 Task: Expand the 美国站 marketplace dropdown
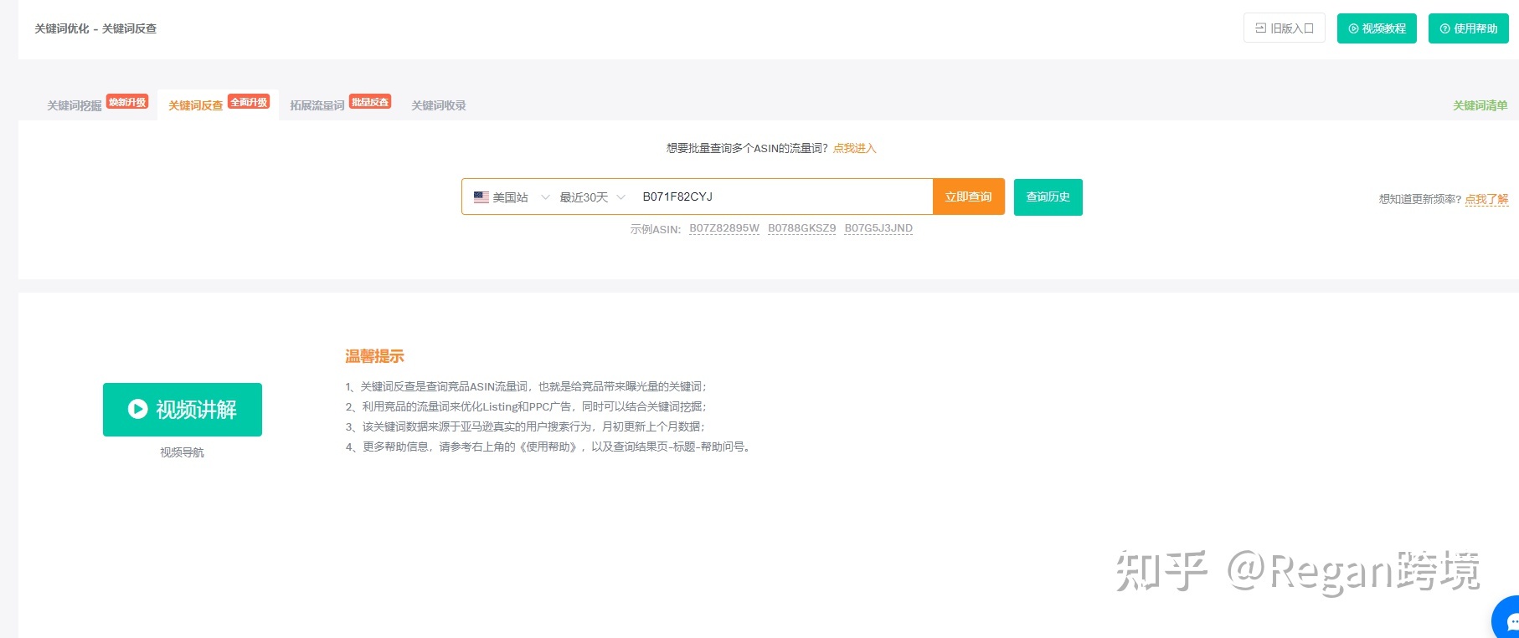coord(511,197)
